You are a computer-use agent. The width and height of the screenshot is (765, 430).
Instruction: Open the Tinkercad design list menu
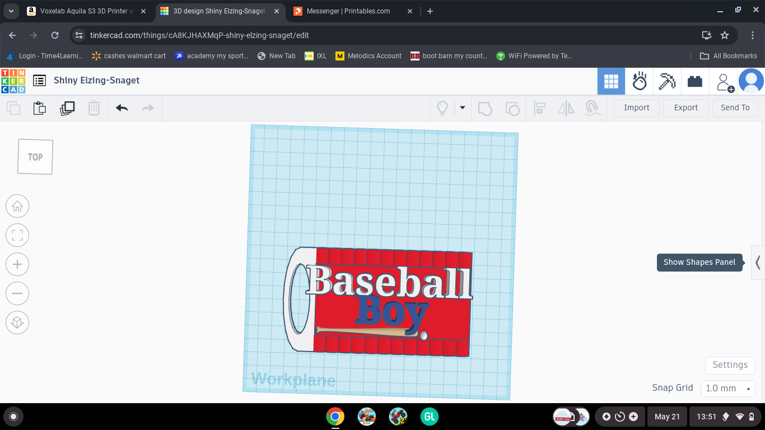pyautogui.click(x=39, y=81)
